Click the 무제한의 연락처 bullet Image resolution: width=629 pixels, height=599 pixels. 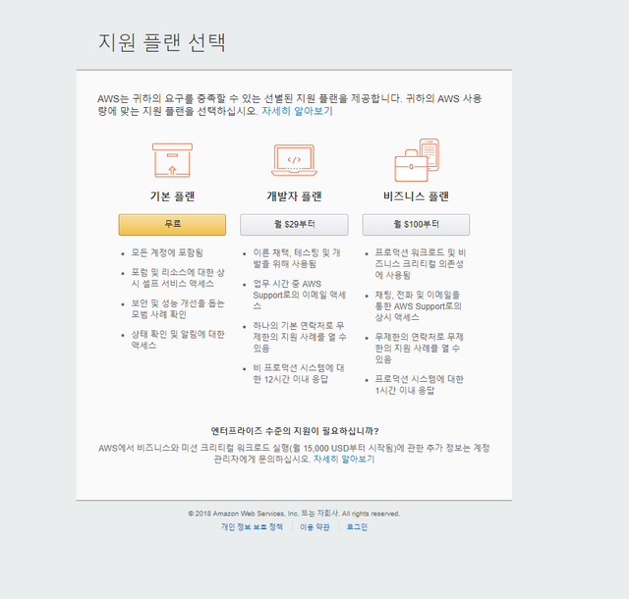click(420, 348)
